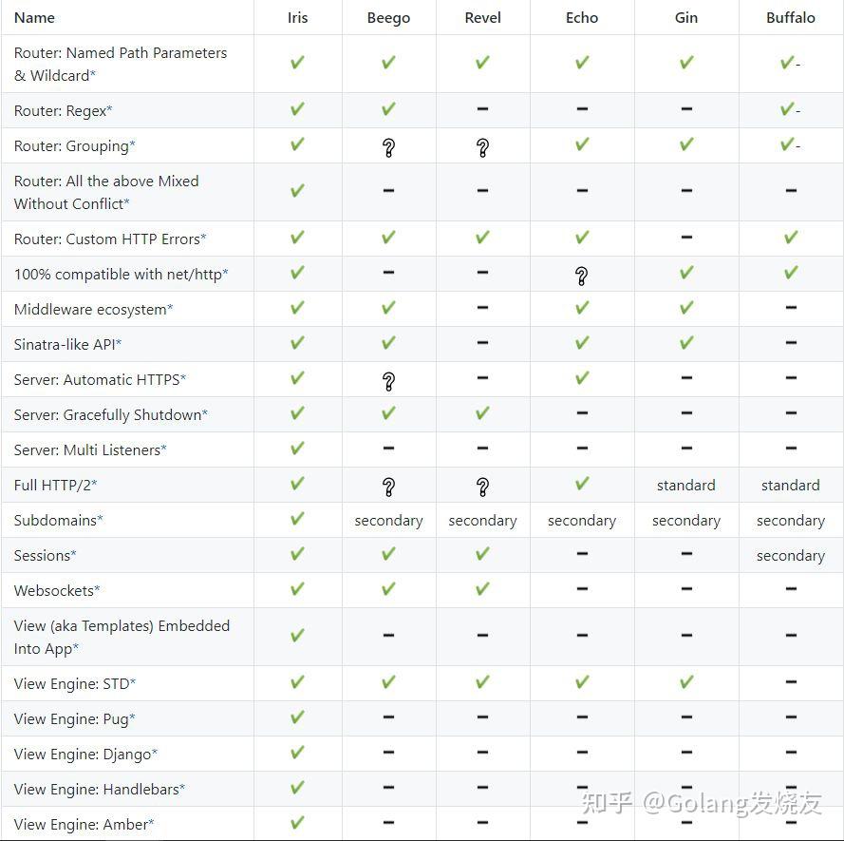Click Beego question mark for Automatic HTTPS

pos(388,381)
